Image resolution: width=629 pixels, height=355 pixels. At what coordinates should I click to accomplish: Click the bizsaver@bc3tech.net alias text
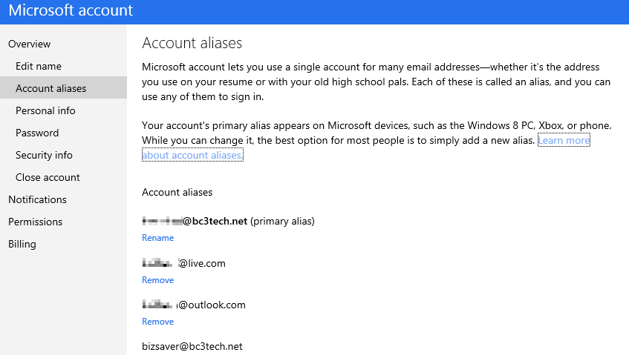[x=192, y=347]
